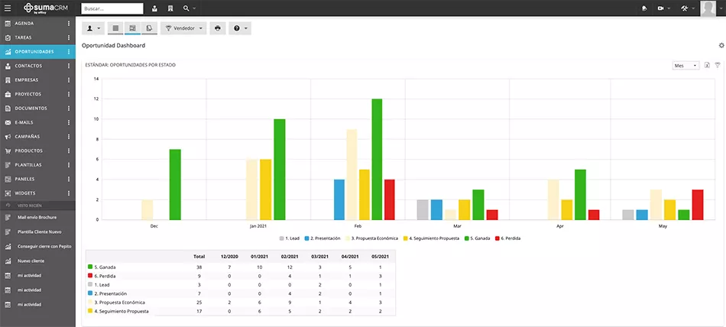Open Proyectos three-dot options
The height and width of the screenshot is (327, 726).
coord(69,94)
